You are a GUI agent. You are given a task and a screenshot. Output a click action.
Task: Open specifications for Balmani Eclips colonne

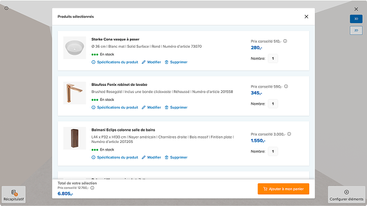click(x=115, y=157)
